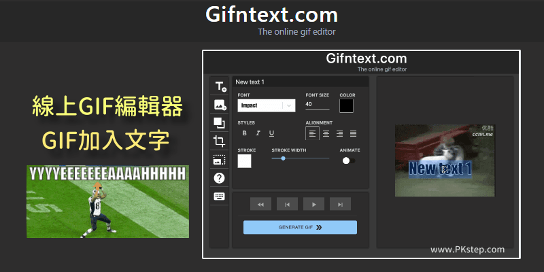Align text right
The width and height of the screenshot is (544, 272).
339,133
